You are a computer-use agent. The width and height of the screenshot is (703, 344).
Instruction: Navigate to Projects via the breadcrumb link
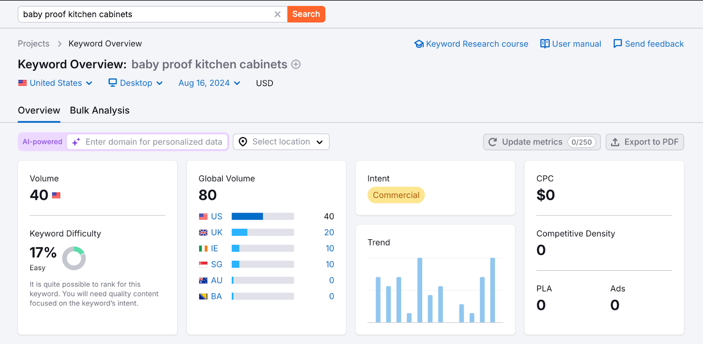pos(33,43)
